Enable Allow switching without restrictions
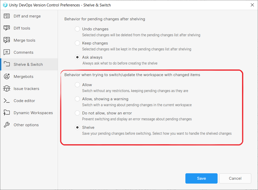258x190 pixels. point(77,85)
